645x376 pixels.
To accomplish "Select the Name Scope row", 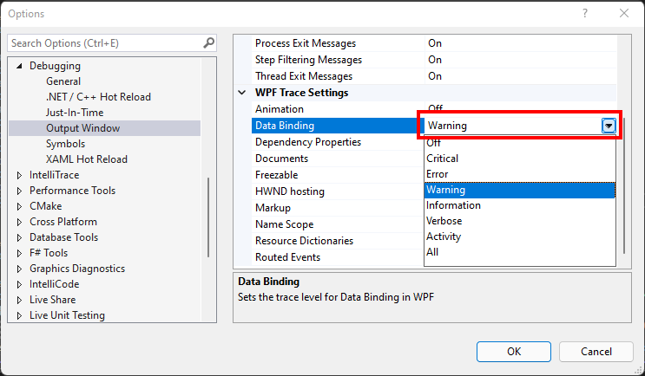I will (x=338, y=224).
